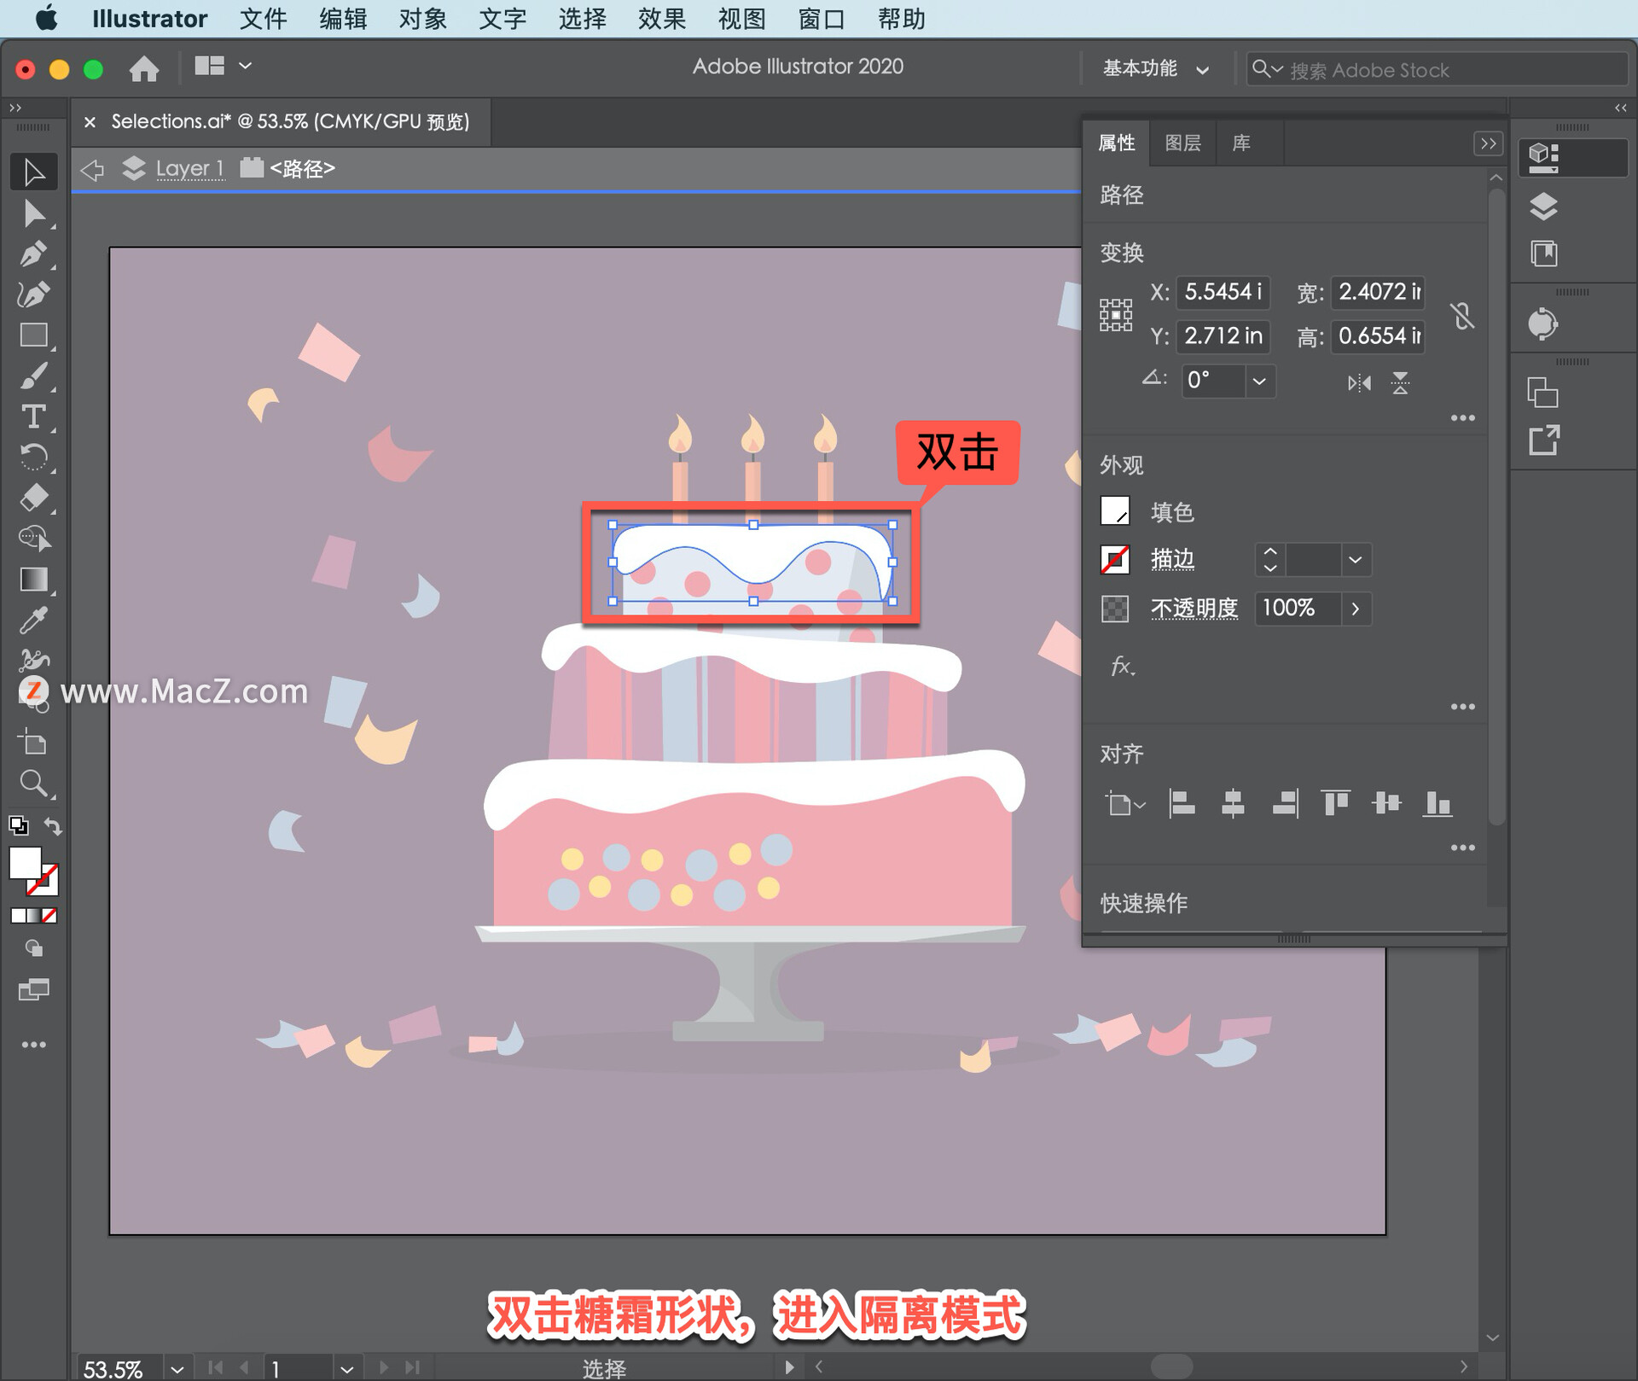
Task: Open the artboard number dropdown
Action: pos(346,1368)
